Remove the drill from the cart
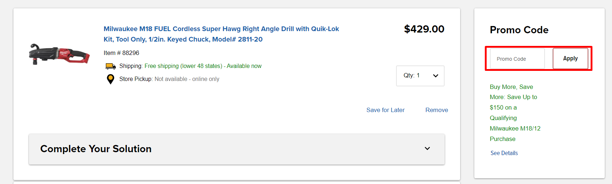Image resolution: width=612 pixels, height=184 pixels. point(436,110)
